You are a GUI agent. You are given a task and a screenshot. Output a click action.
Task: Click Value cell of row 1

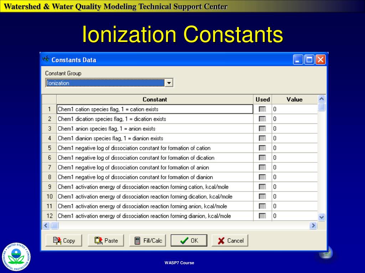(295, 109)
